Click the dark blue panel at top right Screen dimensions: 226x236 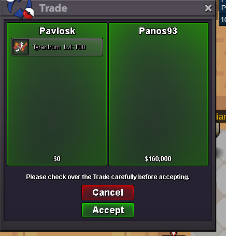[222, 12]
